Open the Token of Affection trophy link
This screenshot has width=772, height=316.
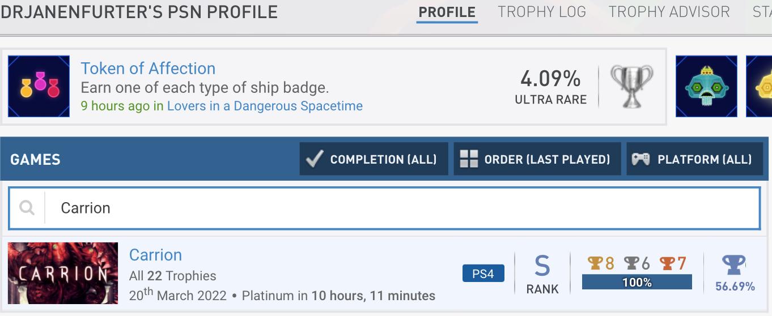(x=148, y=69)
